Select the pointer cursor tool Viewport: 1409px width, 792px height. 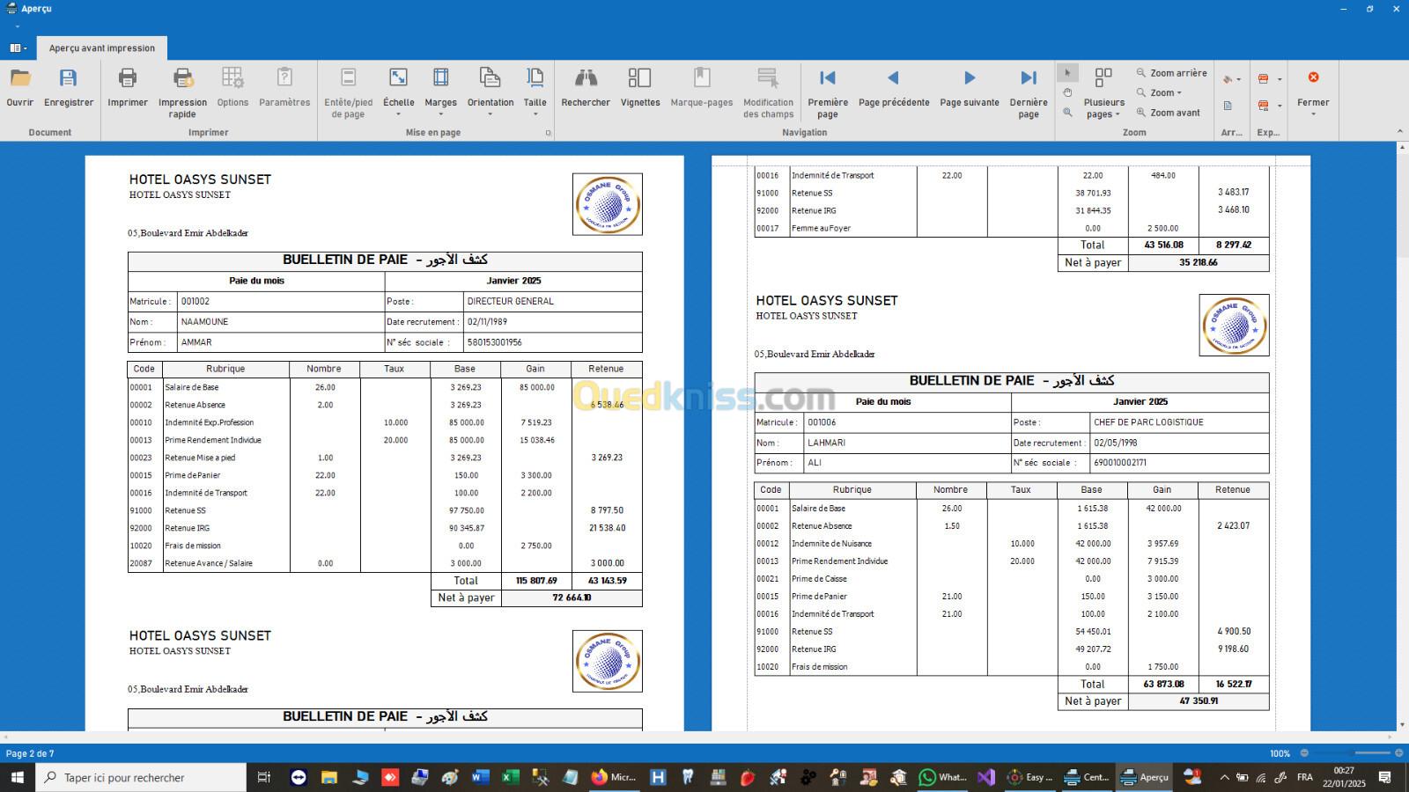(1067, 73)
